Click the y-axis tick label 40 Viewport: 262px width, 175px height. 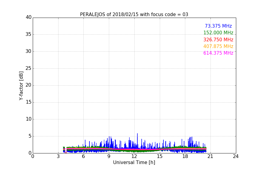pyautogui.click(x=29, y=17)
